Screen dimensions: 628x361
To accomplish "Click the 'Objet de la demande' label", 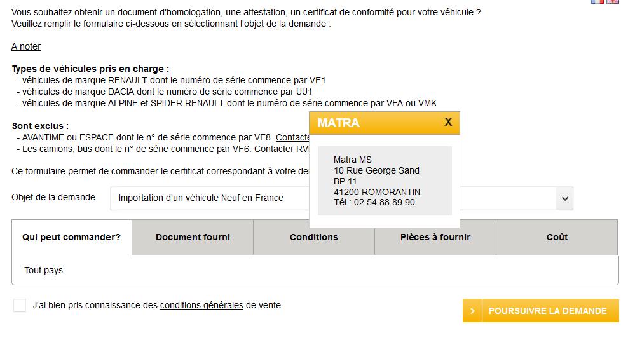I will (x=53, y=197).
